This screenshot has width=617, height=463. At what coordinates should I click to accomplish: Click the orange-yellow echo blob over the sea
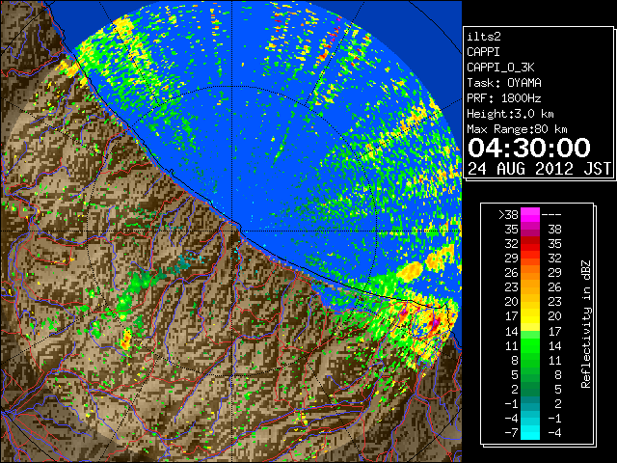coord(410,271)
